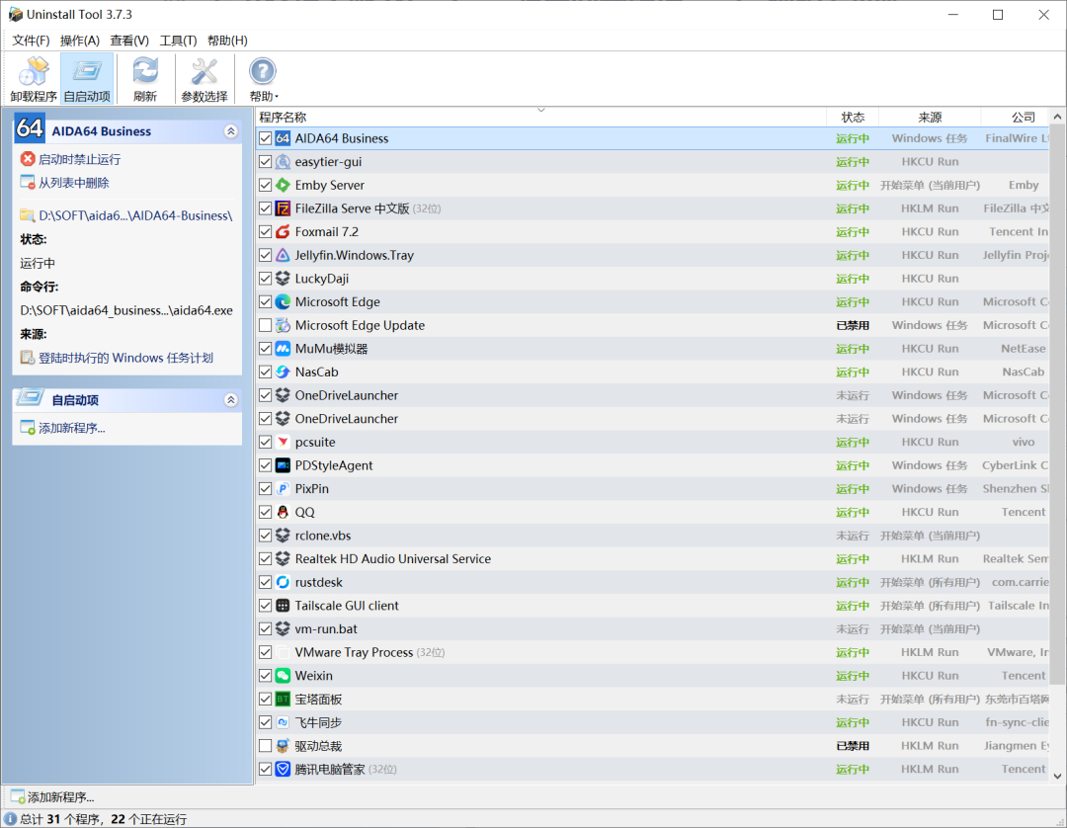Click the PDStyleAgent icon
The width and height of the screenshot is (1067, 828).
pyautogui.click(x=283, y=465)
